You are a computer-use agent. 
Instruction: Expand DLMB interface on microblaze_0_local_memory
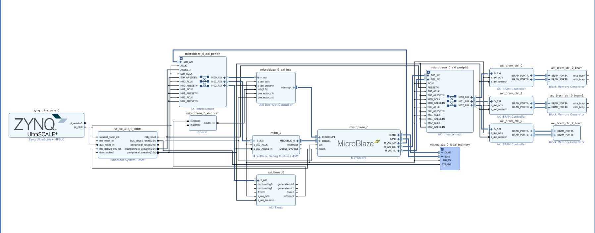coord(442,153)
